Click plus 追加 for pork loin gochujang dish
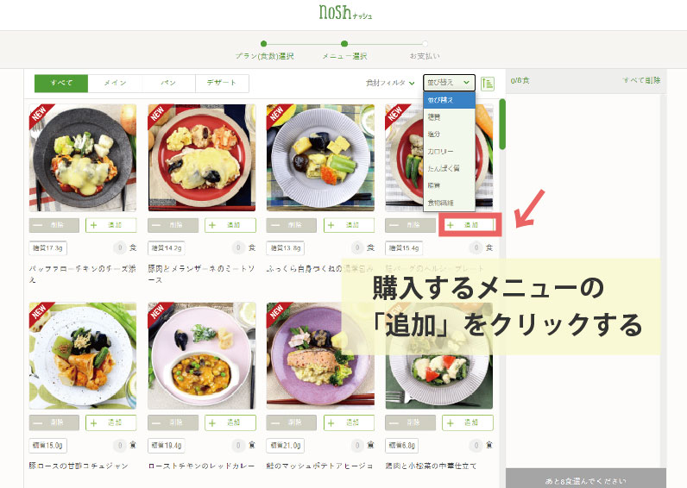 click(110, 422)
